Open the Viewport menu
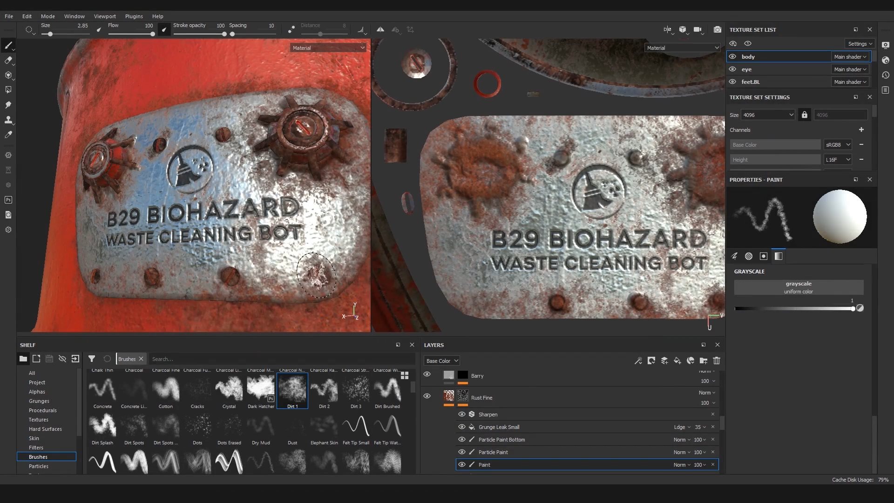 coord(105,16)
